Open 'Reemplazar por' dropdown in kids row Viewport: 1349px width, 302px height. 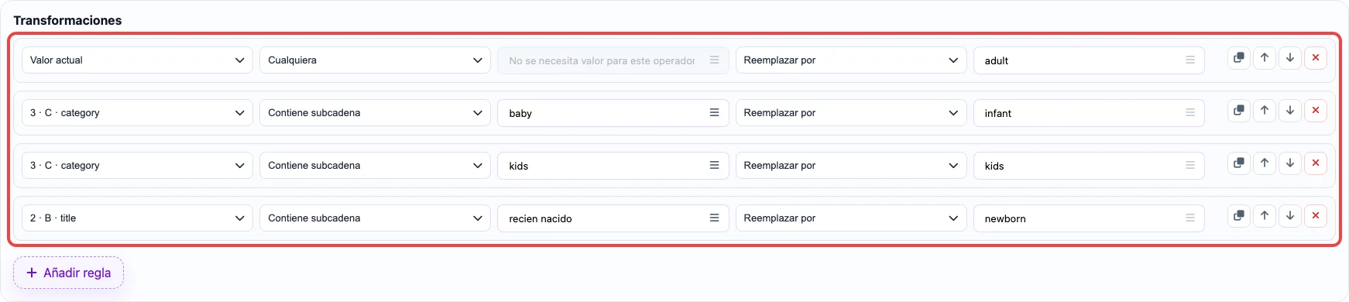[851, 166]
